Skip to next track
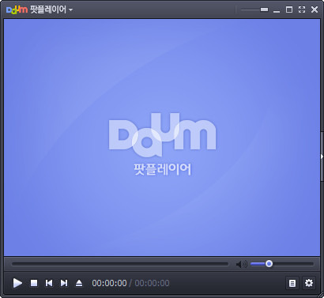Screen dimensions: 324x298 pos(64,283)
